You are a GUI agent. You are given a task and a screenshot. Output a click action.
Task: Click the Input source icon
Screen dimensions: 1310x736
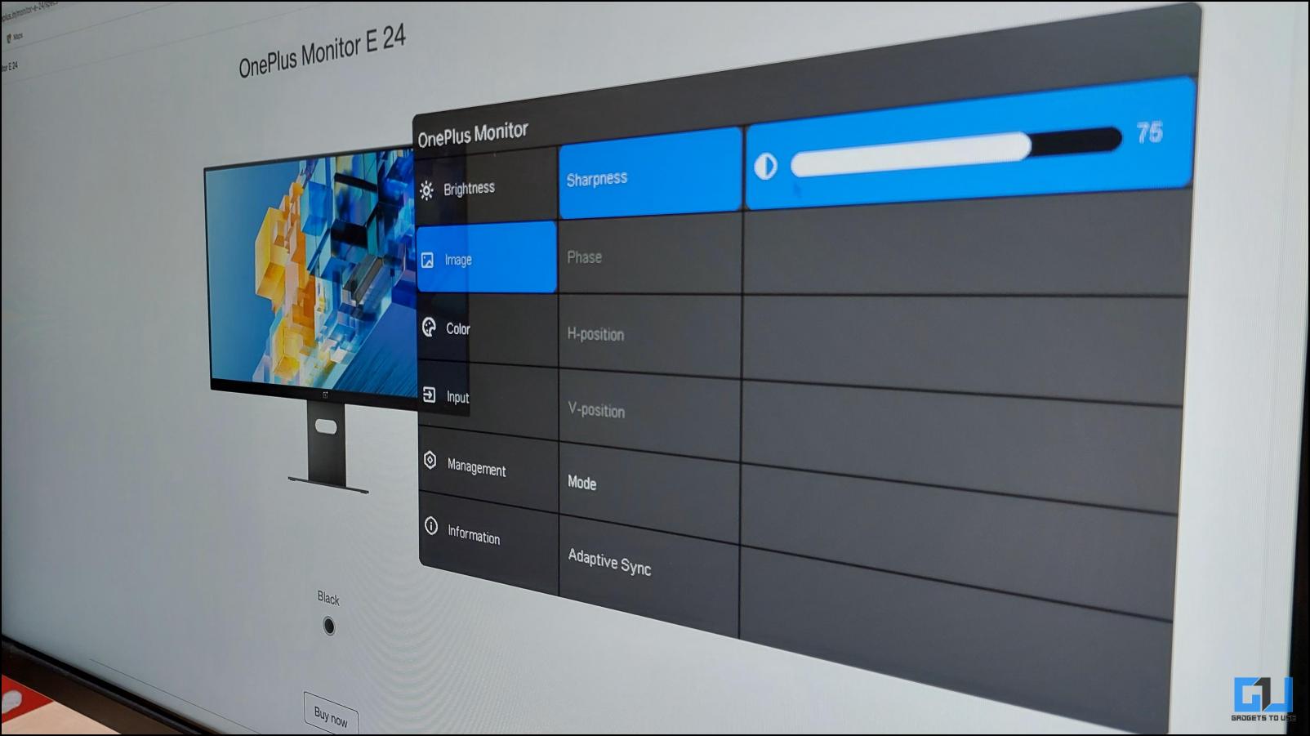click(429, 395)
